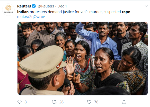The width and height of the screenshot is (150, 107).
Task: Open the protest photo attached to tweet
Action: click(83, 58)
